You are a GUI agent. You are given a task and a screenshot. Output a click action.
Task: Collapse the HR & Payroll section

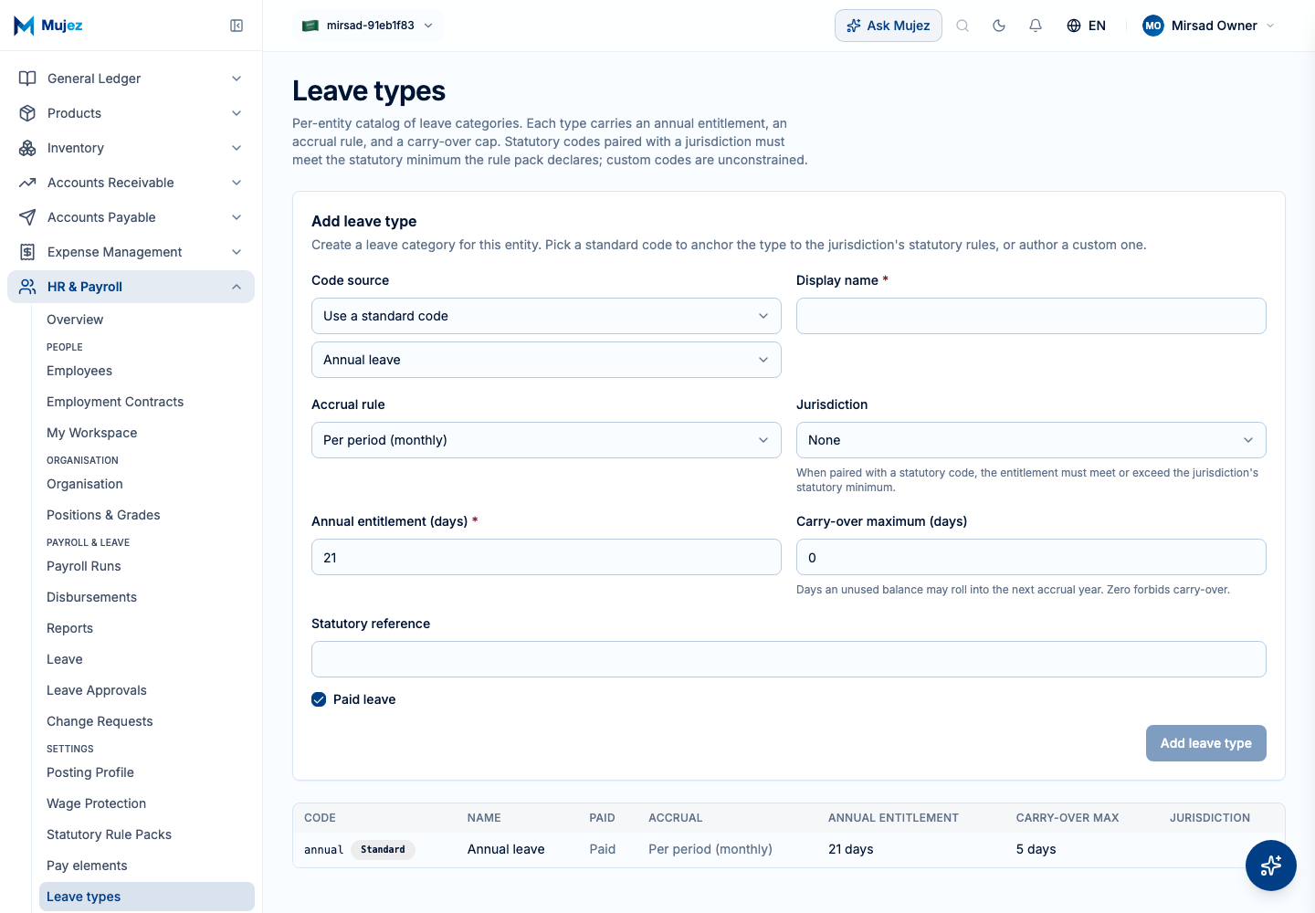pyautogui.click(x=131, y=287)
